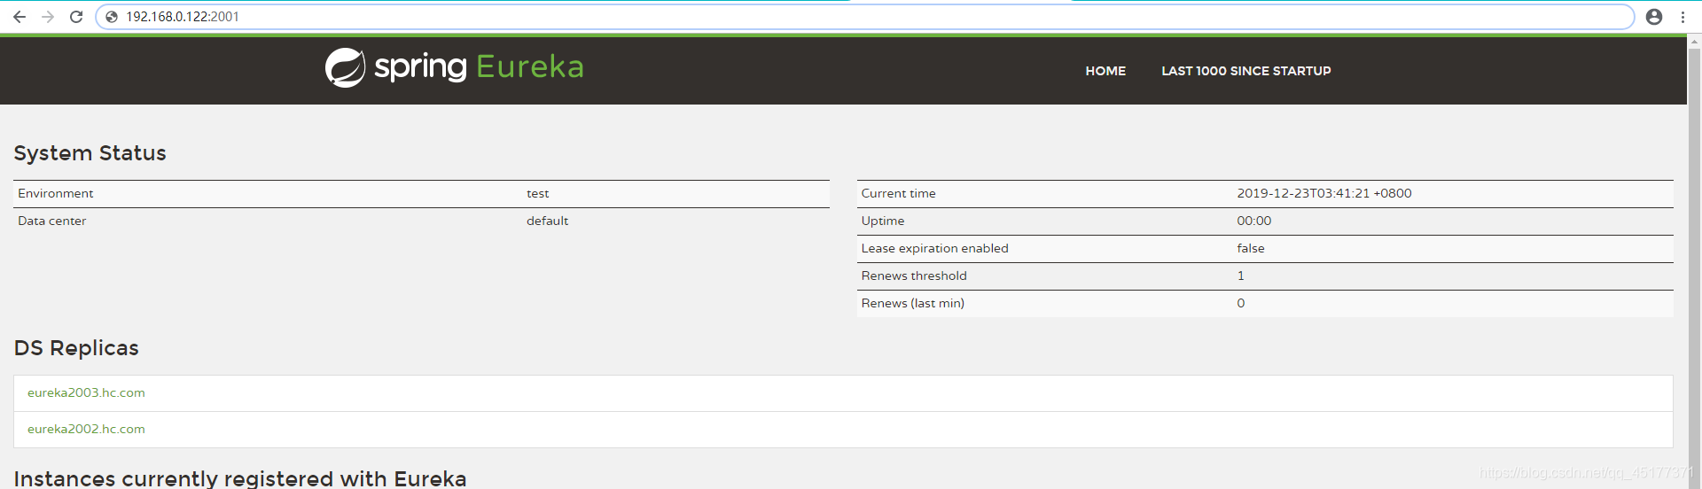Click the 2019-12-23T03:41:21 +0800 value
The width and height of the screenshot is (1702, 489).
[1324, 193]
